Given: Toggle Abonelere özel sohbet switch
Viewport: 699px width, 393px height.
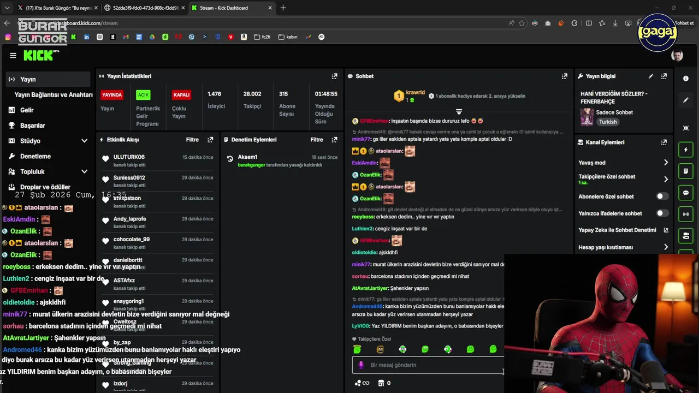Looking at the screenshot, I should click(x=662, y=196).
